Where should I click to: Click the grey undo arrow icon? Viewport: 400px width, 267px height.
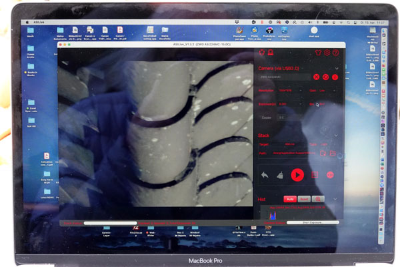pyautogui.click(x=265, y=176)
